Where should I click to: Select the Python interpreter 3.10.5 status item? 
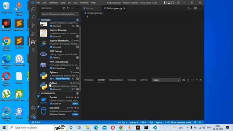point(178,122)
